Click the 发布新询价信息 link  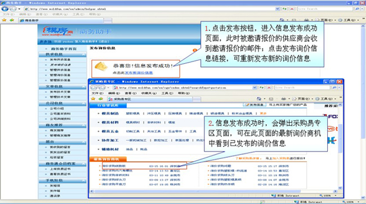click(139, 73)
